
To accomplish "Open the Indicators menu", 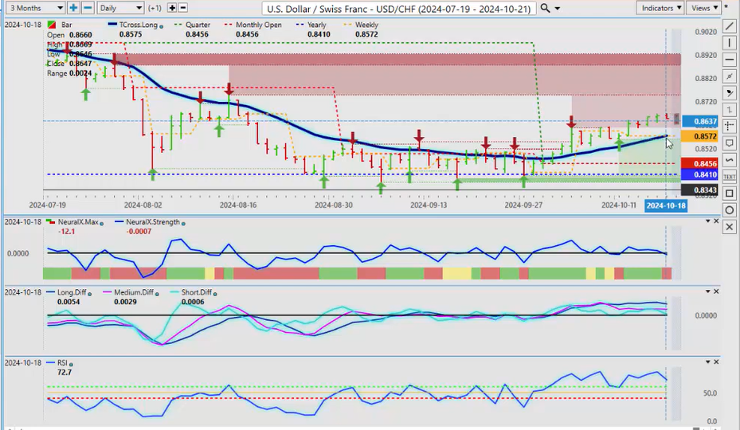I will coord(661,8).
